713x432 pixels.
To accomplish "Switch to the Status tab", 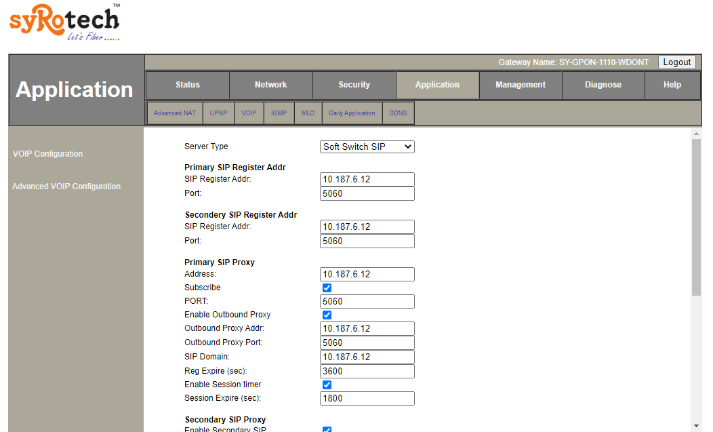I will [x=188, y=85].
